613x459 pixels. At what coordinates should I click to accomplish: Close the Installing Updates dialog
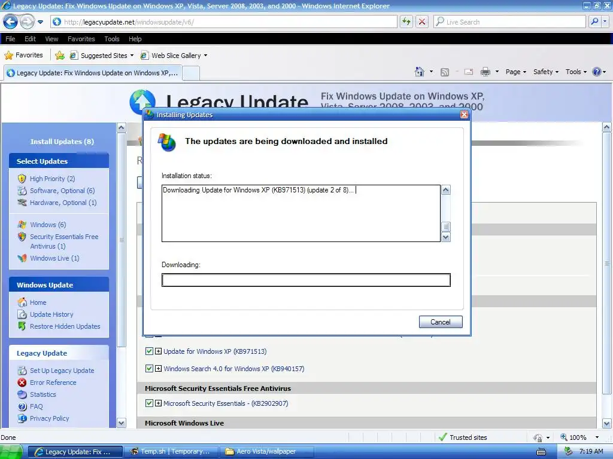[x=464, y=114]
